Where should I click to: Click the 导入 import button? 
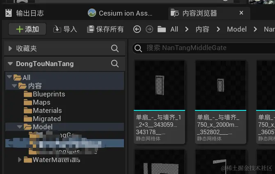[65, 29]
